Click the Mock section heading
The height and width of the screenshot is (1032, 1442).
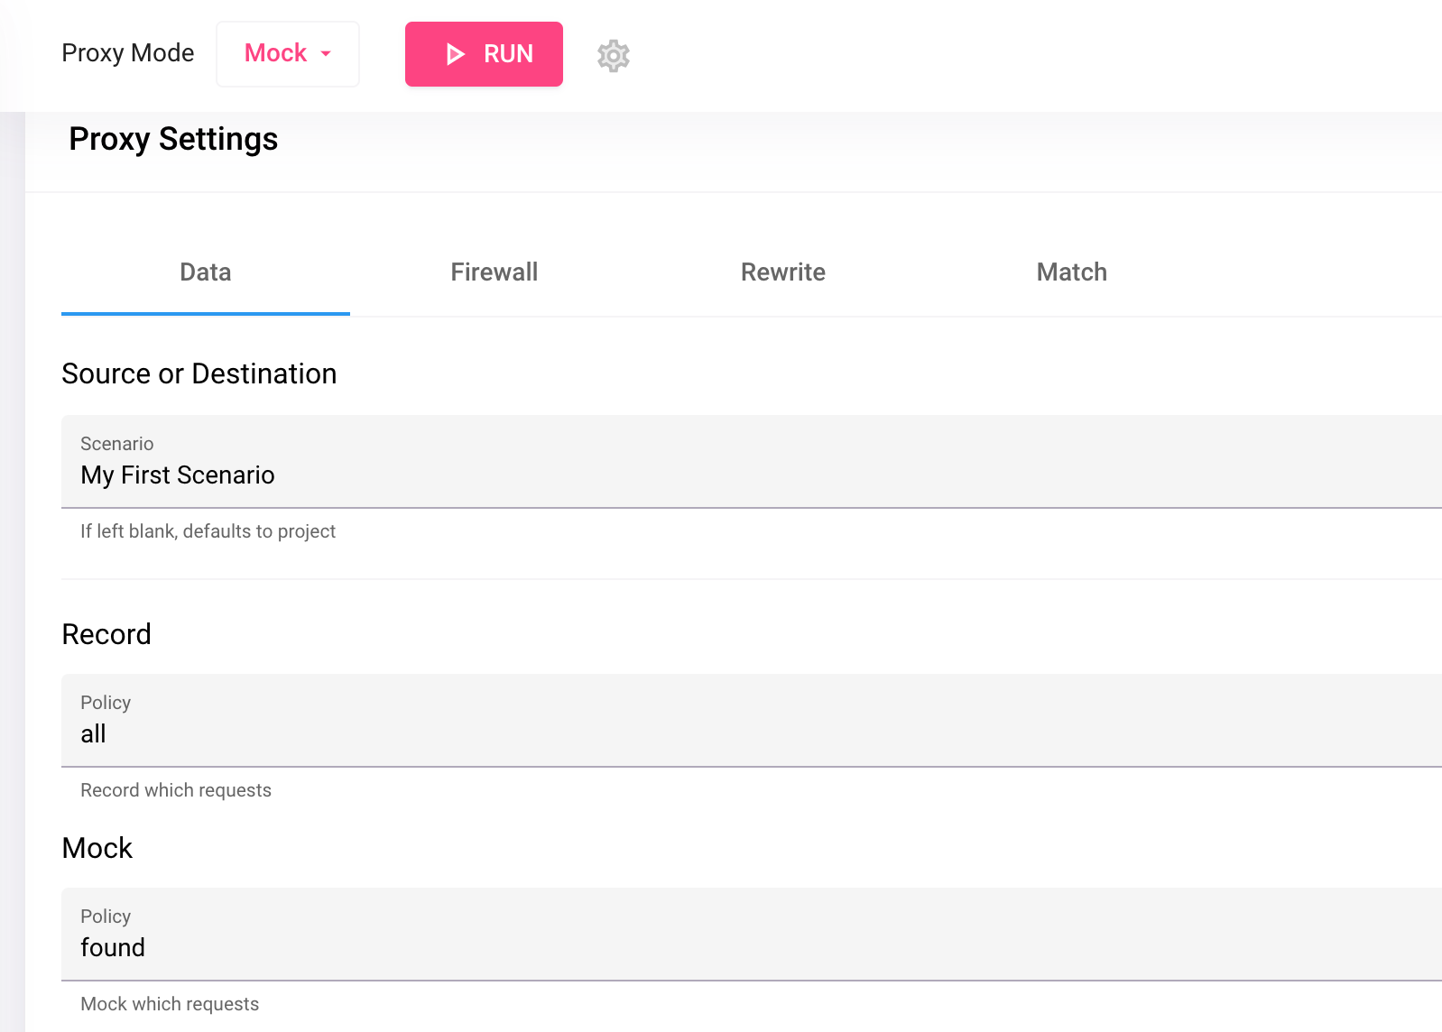(97, 848)
